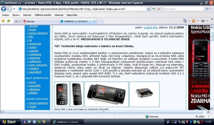The image size is (214, 125).
Task: Open the recent pages dropdown beside Forward
Action: pos(14,9)
